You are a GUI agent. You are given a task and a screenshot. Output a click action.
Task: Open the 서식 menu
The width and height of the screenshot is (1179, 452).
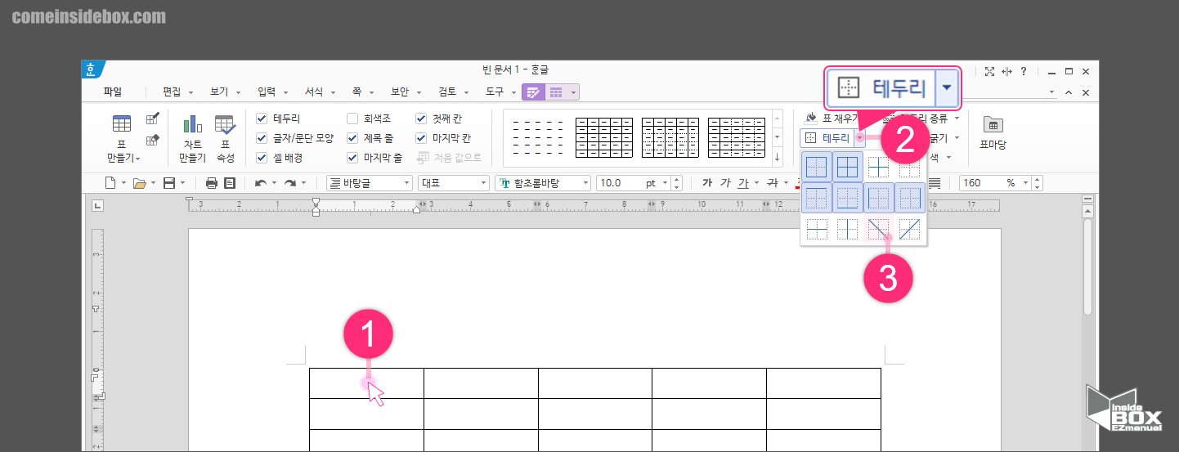[x=314, y=92]
